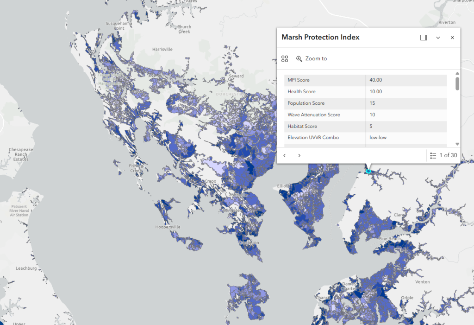Screen dimensions: 474x325
Task: Click the selected cyan map marker
Action: pos(368,171)
